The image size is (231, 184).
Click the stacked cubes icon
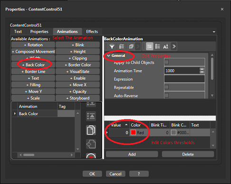coord(131,46)
